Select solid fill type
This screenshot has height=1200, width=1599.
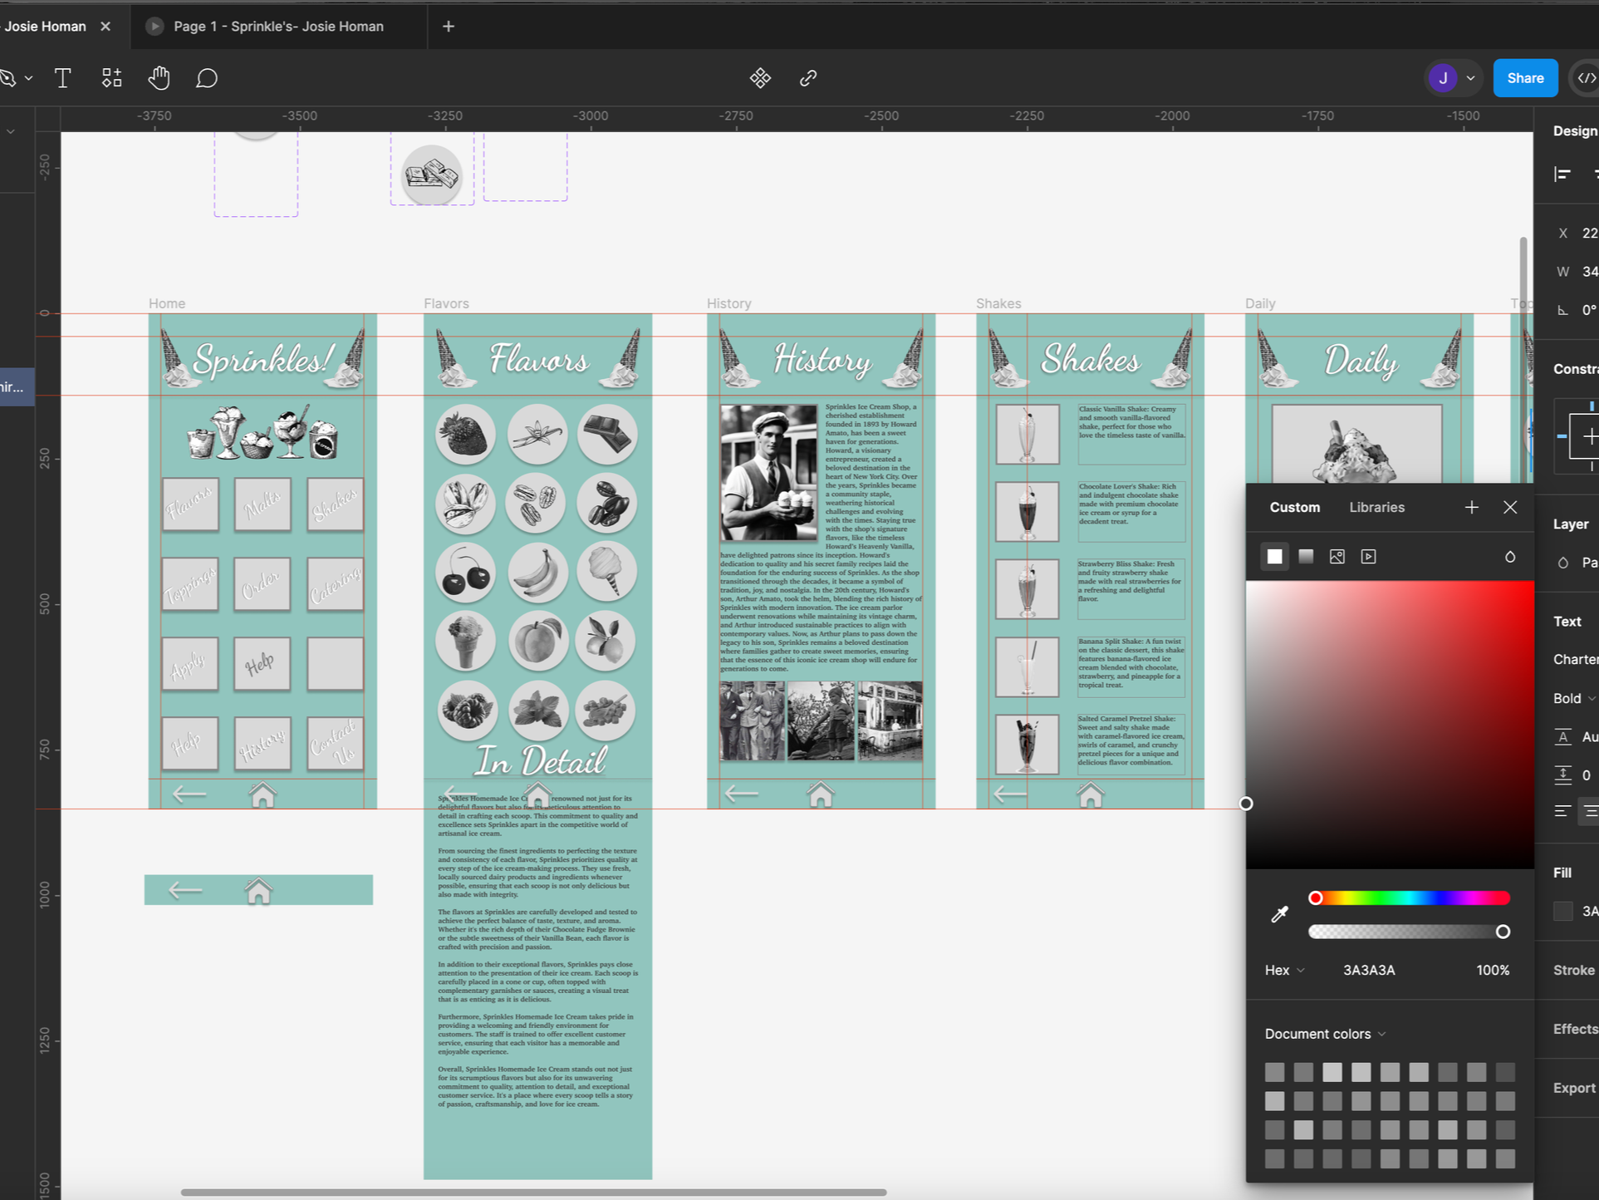tap(1274, 557)
